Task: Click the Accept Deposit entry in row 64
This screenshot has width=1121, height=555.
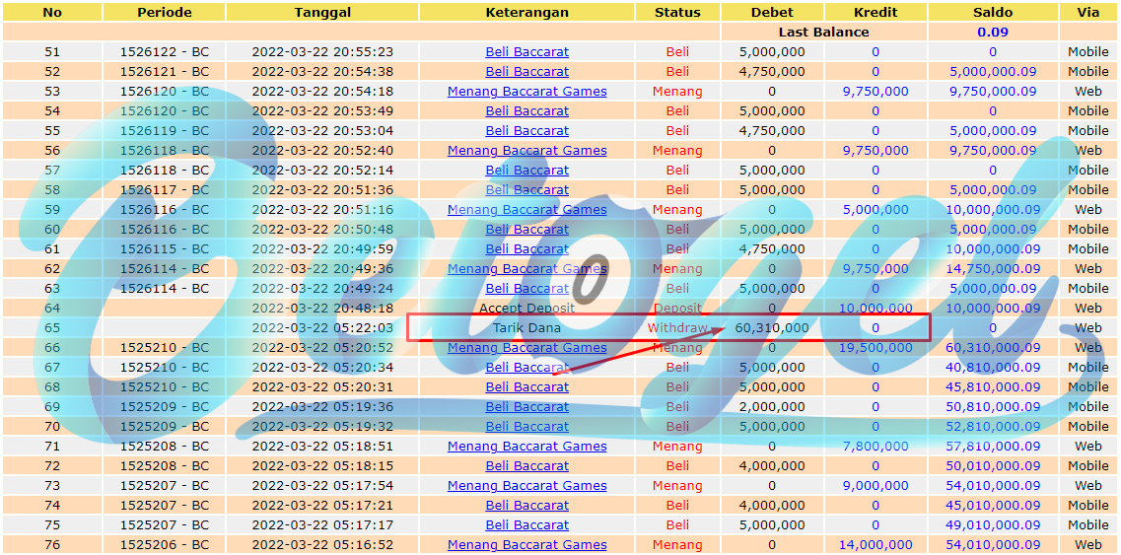Action: click(526, 308)
